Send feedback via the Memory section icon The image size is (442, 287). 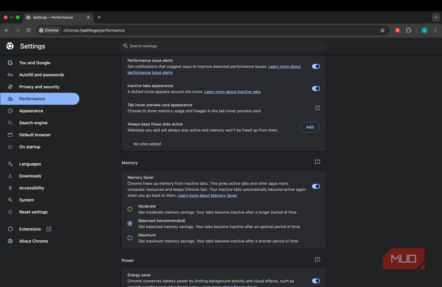pos(317,162)
